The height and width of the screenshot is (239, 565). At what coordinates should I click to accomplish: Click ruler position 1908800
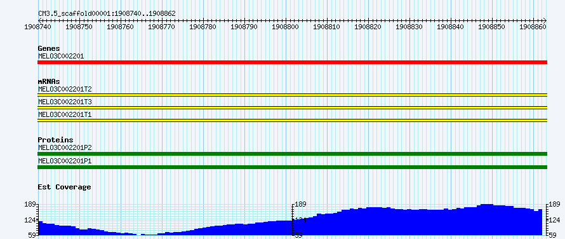point(286,27)
